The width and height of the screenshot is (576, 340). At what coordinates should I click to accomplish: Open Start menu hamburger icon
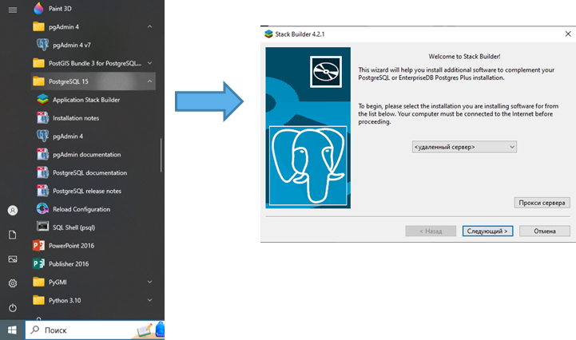[x=13, y=10]
